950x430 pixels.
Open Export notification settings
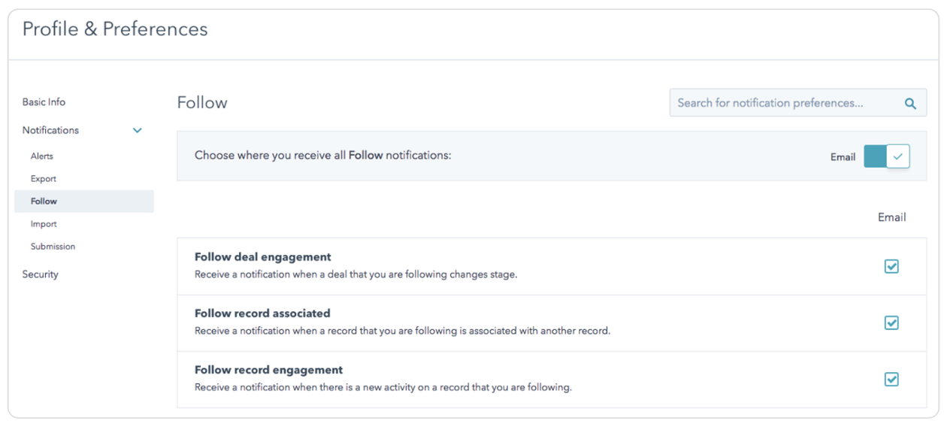(x=44, y=179)
